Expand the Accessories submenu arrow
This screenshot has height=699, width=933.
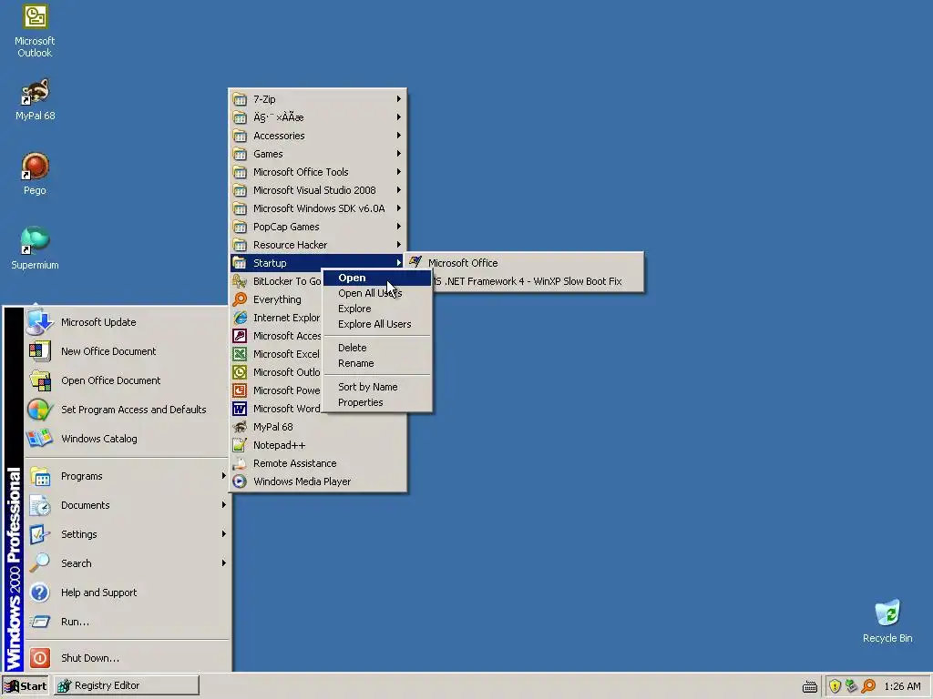(x=399, y=136)
